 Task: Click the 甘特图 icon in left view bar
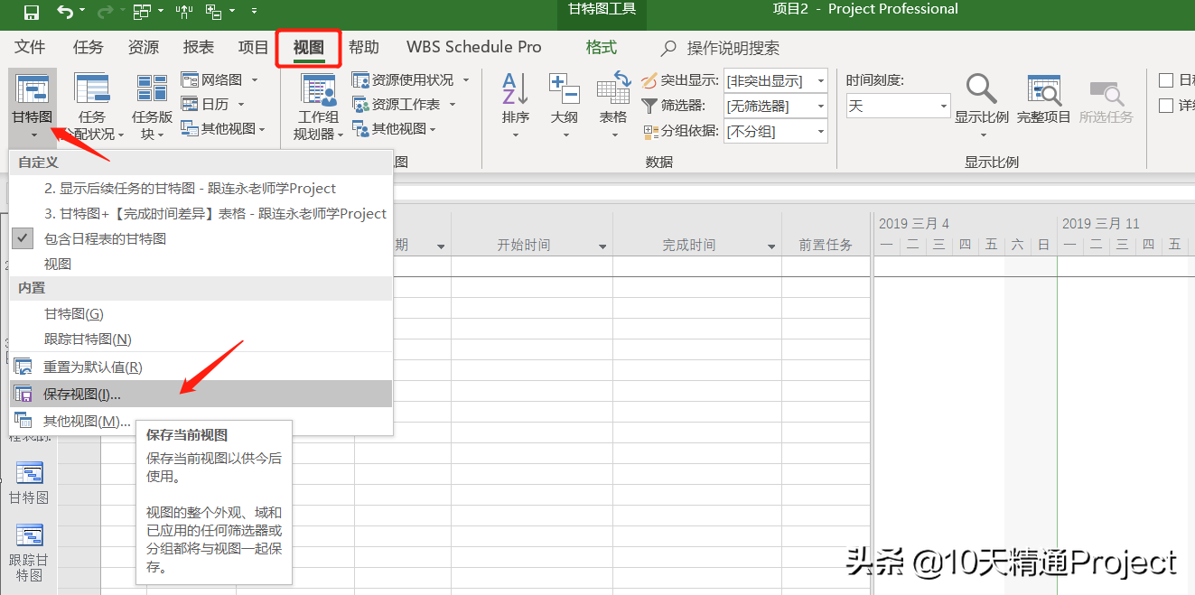(30, 473)
